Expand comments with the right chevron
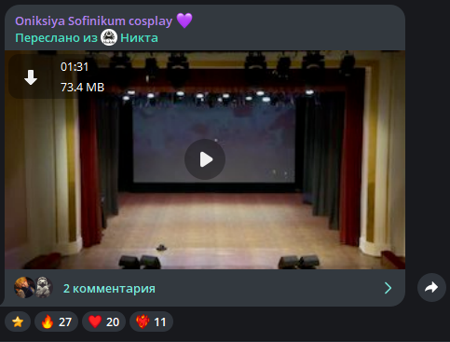450x342 pixels. (388, 288)
